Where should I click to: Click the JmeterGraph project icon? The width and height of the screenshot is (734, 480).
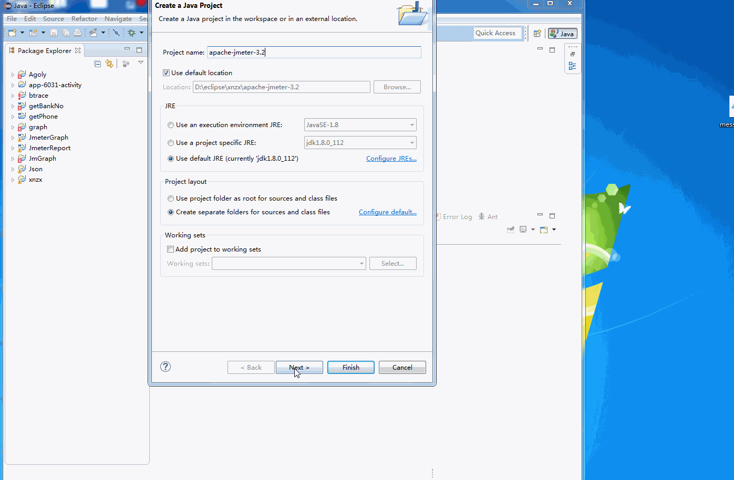point(22,137)
